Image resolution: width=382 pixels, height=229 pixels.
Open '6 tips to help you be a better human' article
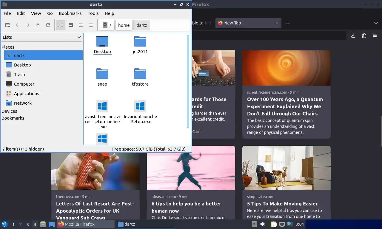click(187, 207)
